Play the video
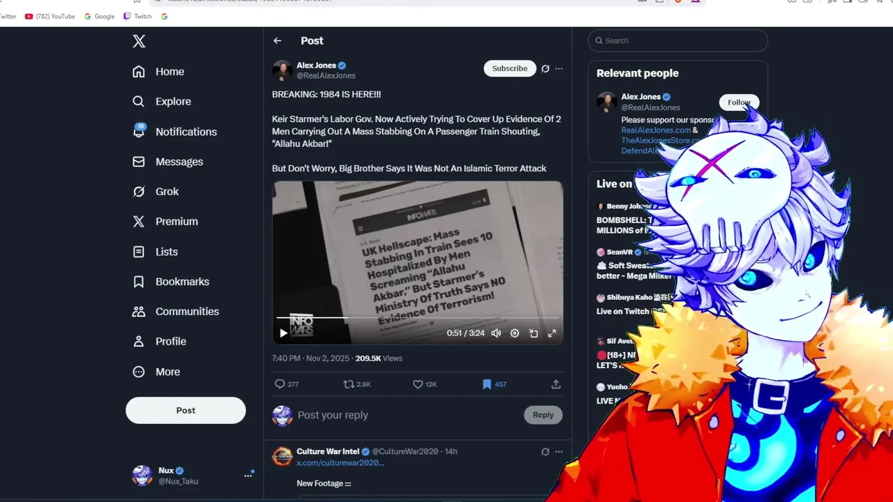 (283, 333)
